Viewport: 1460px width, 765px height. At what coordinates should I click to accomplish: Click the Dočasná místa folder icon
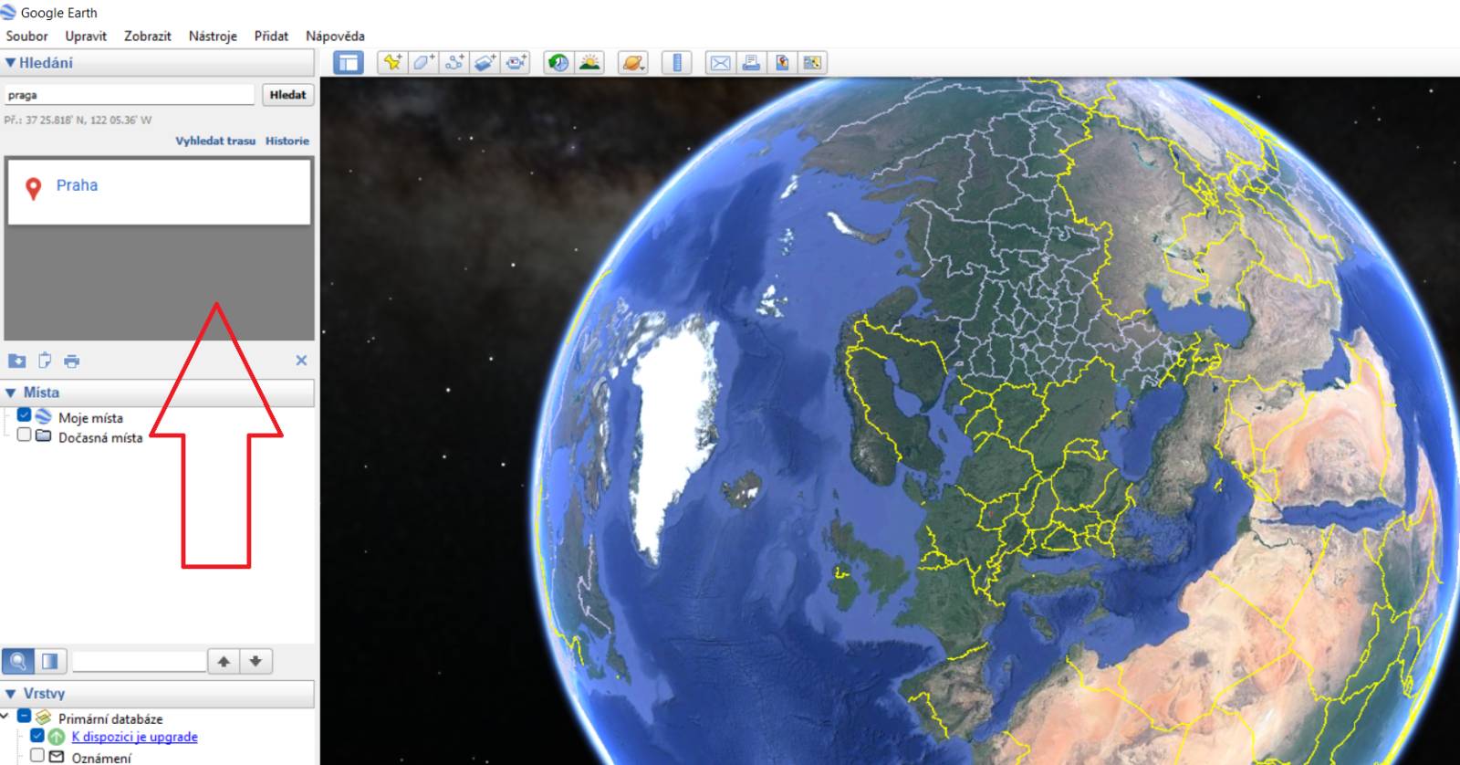[43, 435]
